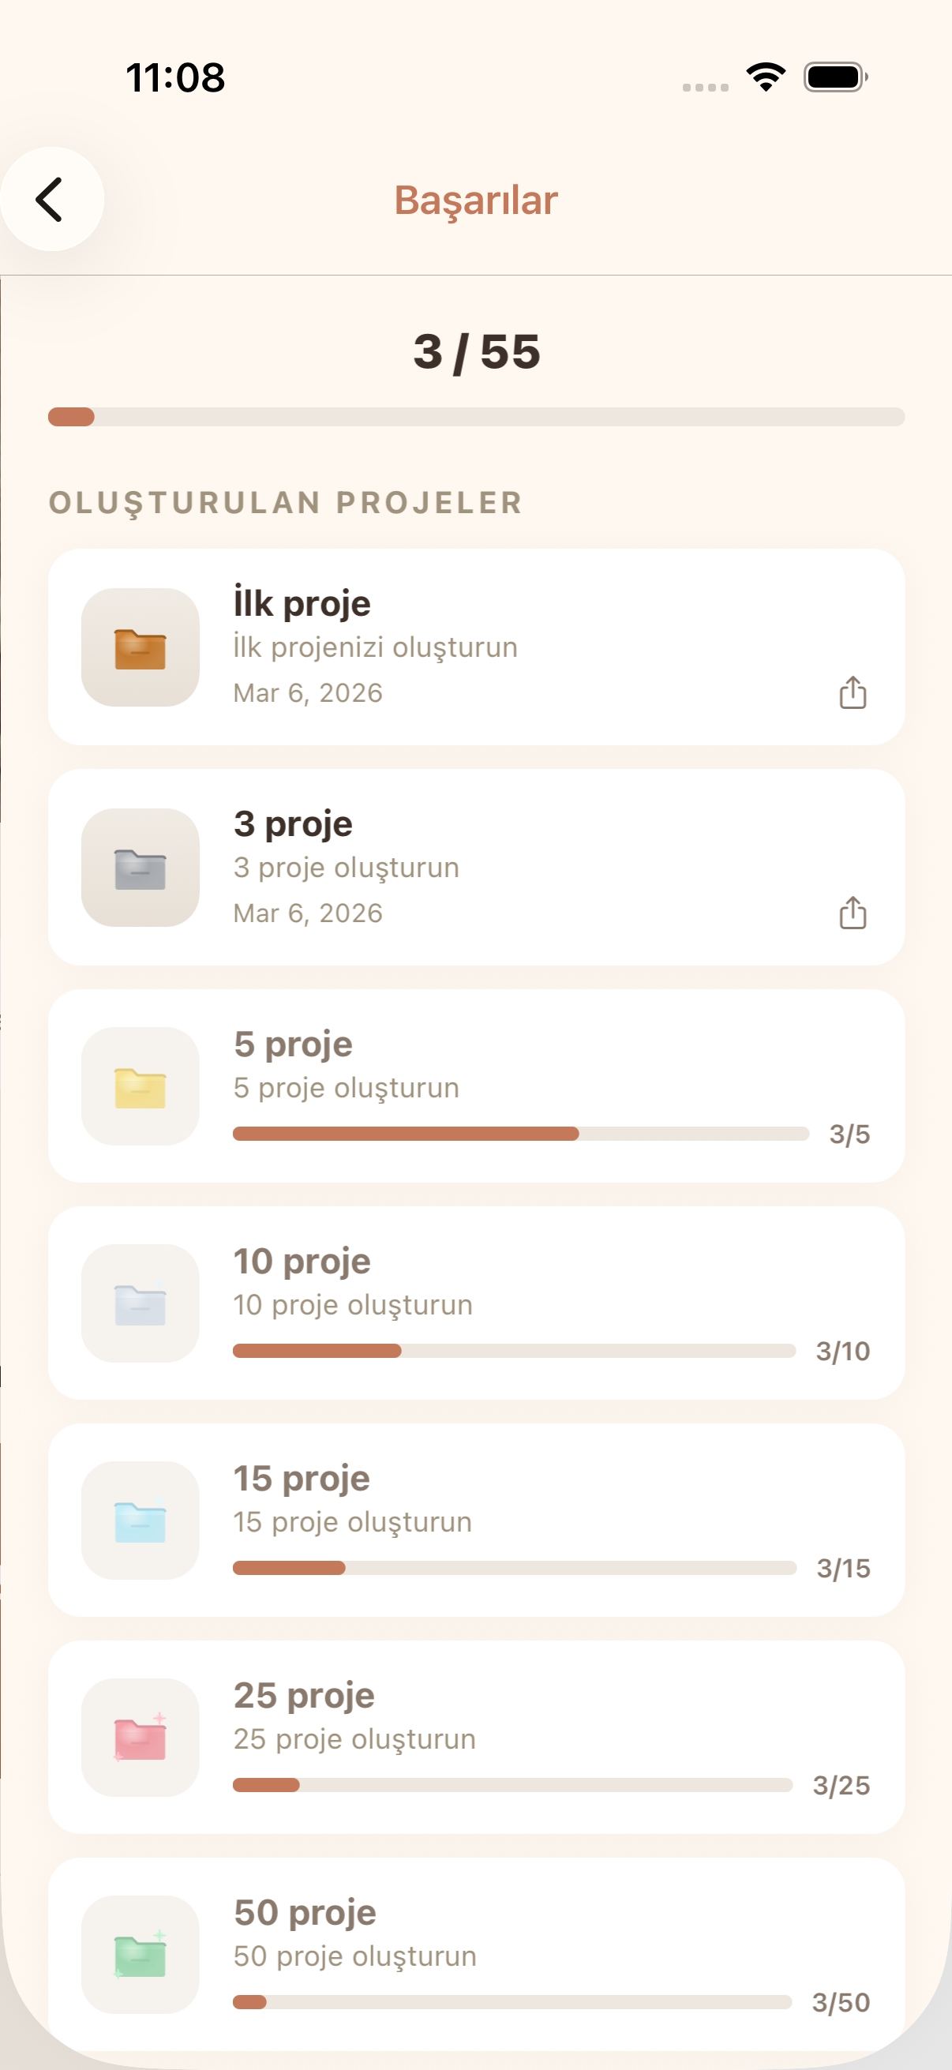Share the İlk proje achievement

[x=853, y=692]
